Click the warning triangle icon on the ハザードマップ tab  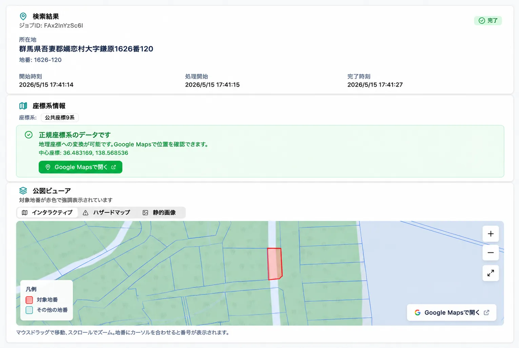pos(85,213)
